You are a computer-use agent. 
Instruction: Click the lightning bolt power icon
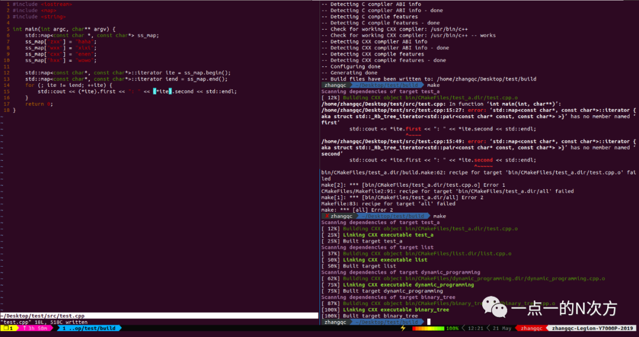(x=404, y=328)
